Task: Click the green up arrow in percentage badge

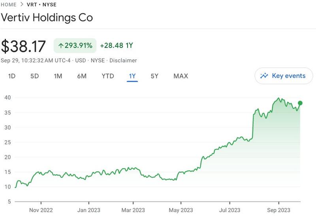Action: pyautogui.click(x=61, y=46)
